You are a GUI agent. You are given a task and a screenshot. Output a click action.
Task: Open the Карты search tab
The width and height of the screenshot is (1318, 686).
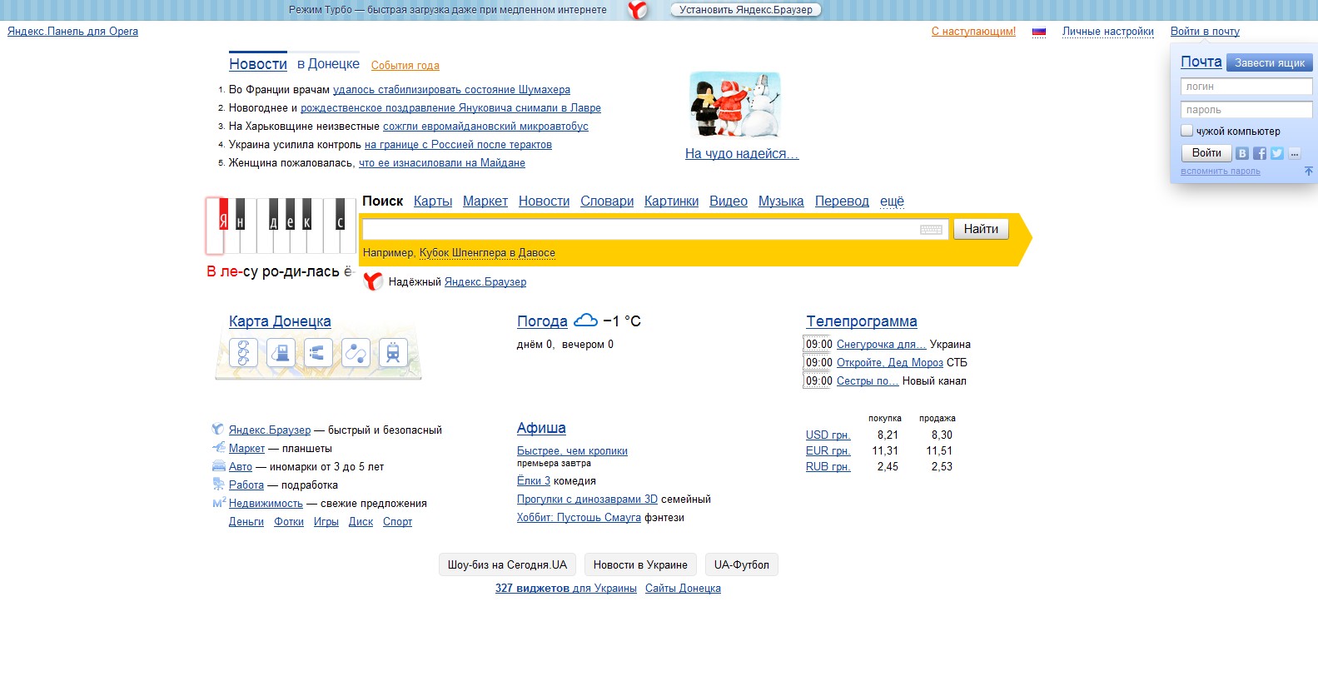[x=433, y=201]
